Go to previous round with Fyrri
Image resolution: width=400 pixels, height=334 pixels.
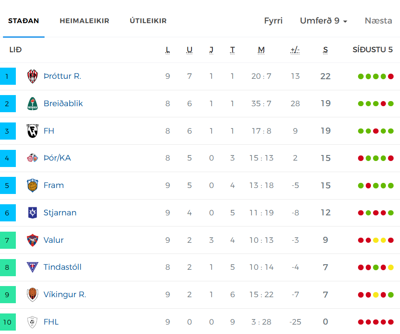pyautogui.click(x=273, y=21)
